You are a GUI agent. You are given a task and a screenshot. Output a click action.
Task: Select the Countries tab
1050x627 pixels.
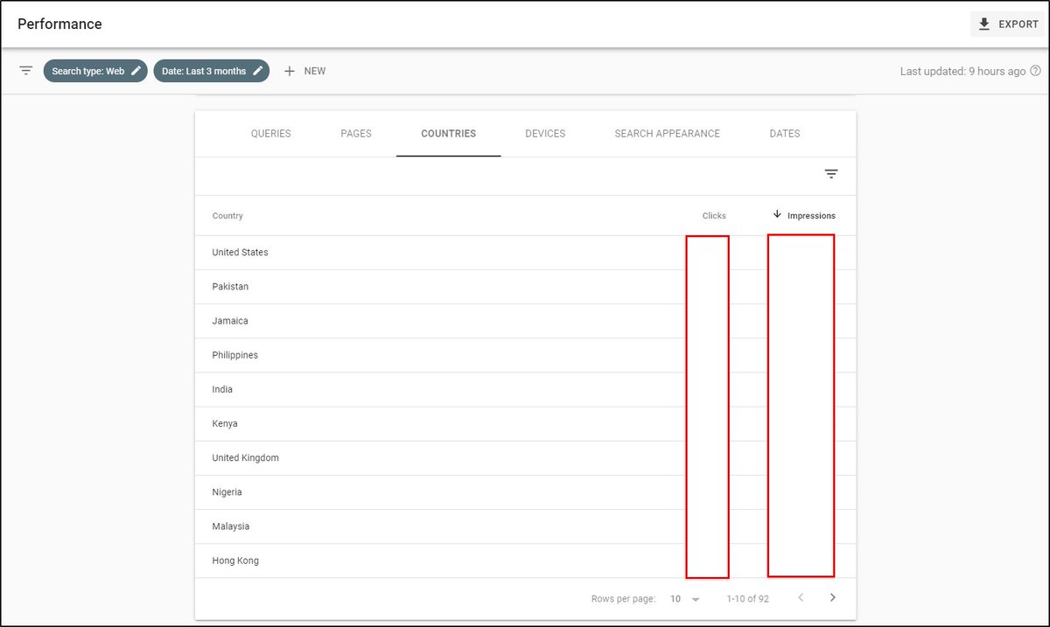pyautogui.click(x=449, y=134)
